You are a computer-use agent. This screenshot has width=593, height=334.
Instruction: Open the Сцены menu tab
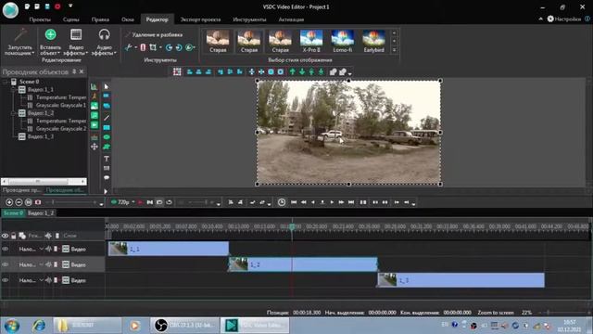coord(71,19)
